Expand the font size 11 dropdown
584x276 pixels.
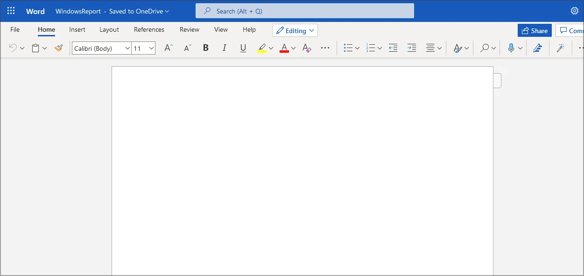(151, 48)
